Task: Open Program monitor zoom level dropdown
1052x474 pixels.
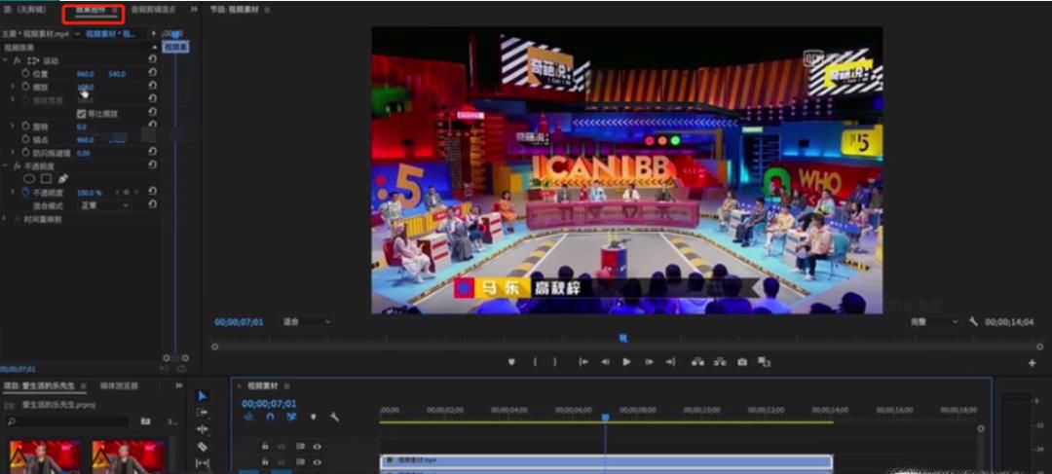Action: (x=307, y=322)
